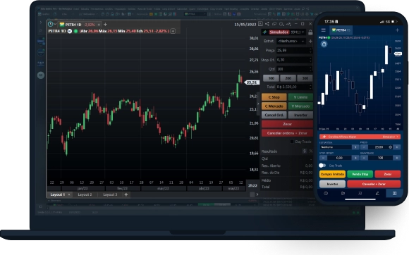The image size is (409, 255).
Task: Click the history clock icon beside date
Action: [x=281, y=24]
